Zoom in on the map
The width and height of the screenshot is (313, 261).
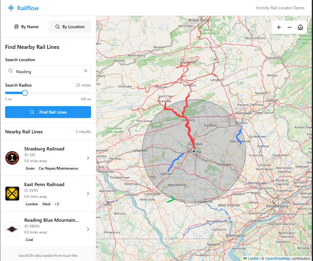tap(279, 27)
